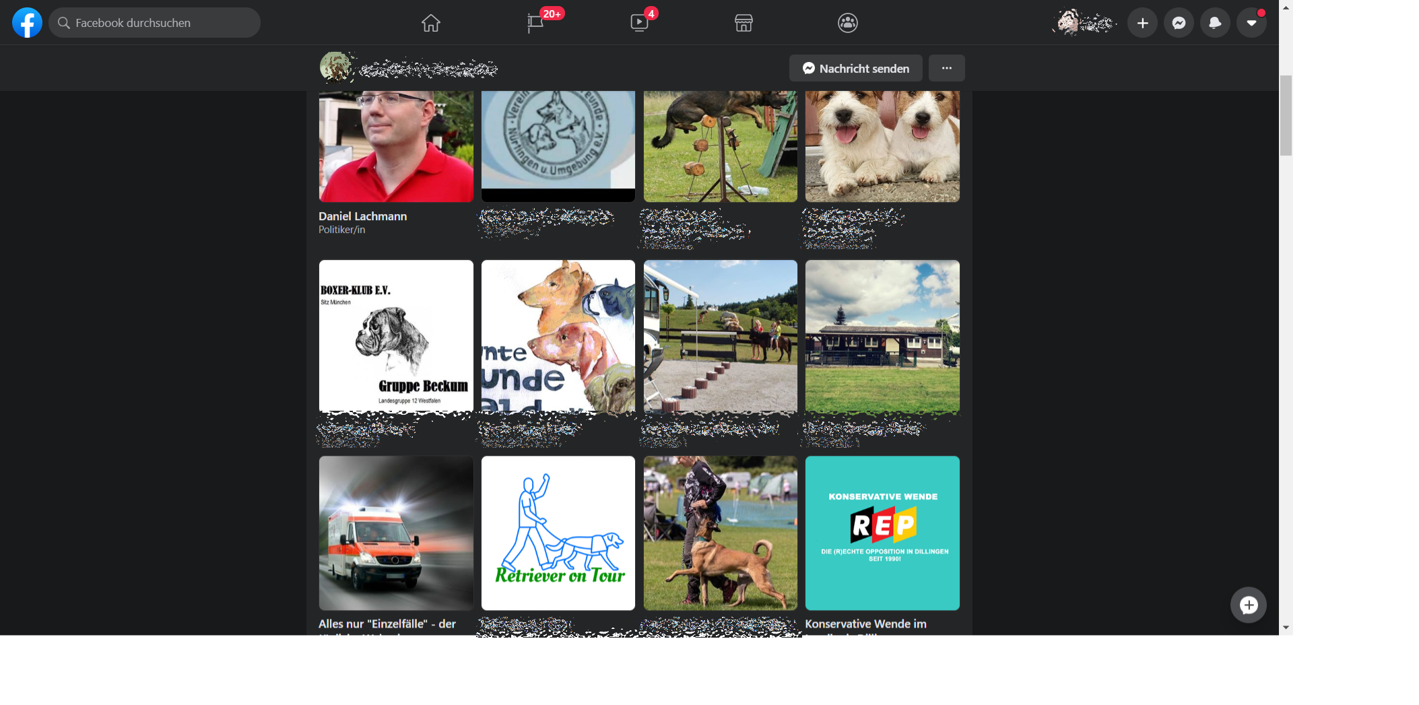The width and height of the screenshot is (1419, 705).
Task: Open the Retriever on Tour logo thumbnail
Action: point(558,533)
